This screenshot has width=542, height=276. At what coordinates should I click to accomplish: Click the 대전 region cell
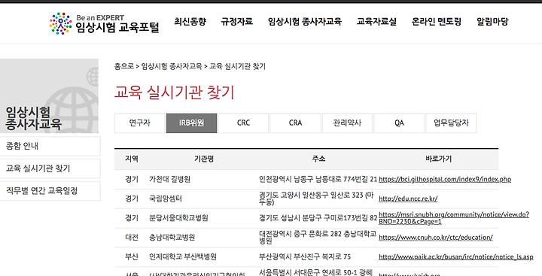(132, 238)
